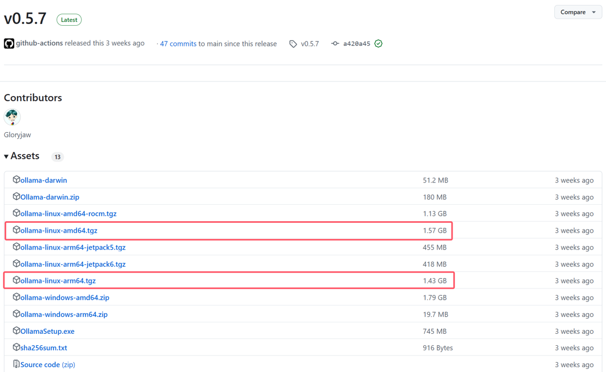Download ollama-windows-arm64.zip

tap(64, 315)
